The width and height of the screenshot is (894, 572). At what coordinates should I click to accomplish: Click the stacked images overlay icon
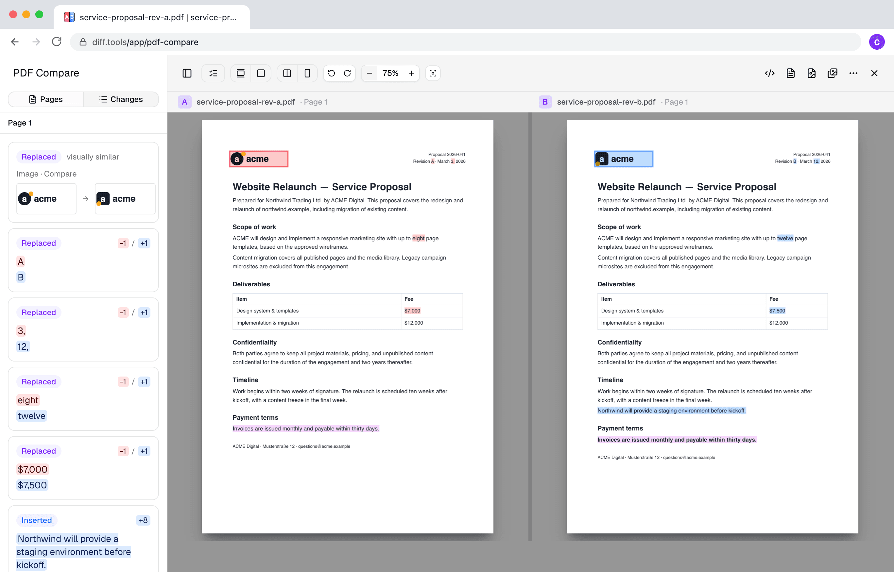pyautogui.click(x=832, y=73)
